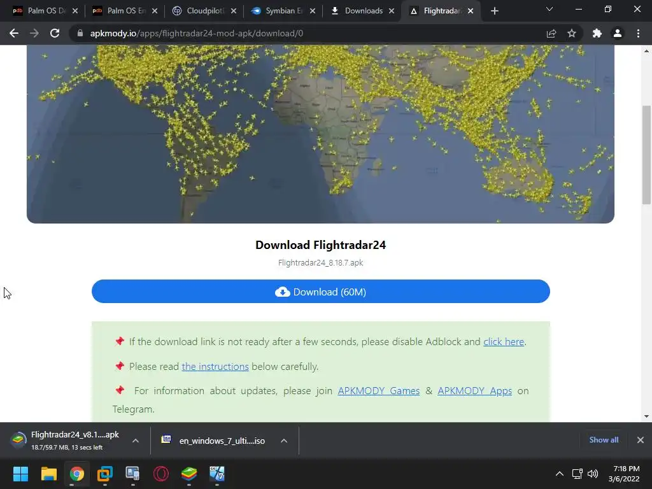Open APKMODY Apps Telegram link
This screenshot has height=489, width=652.
pos(475,391)
